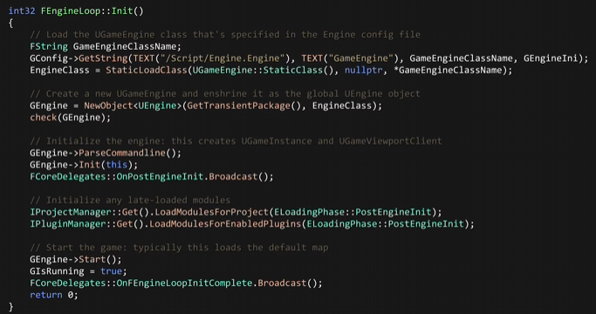Image resolution: width=596 pixels, height=314 pixels.
Task: Click the int32 return type keyword
Action: 22,11
